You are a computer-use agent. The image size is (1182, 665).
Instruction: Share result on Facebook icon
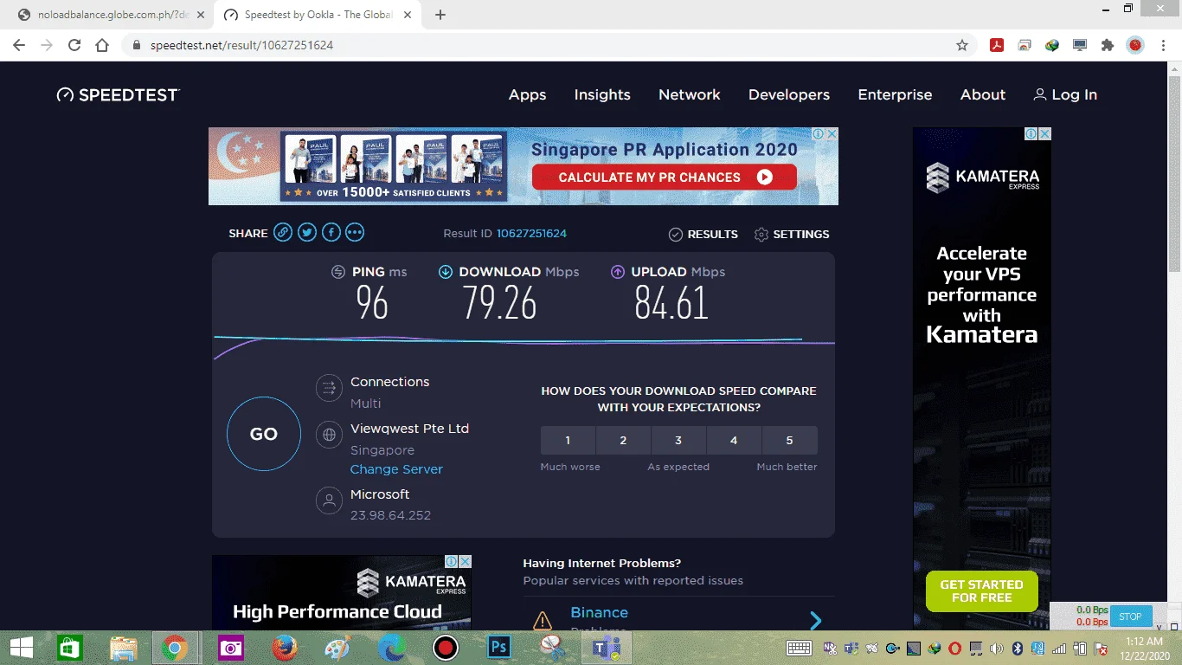pyautogui.click(x=331, y=232)
